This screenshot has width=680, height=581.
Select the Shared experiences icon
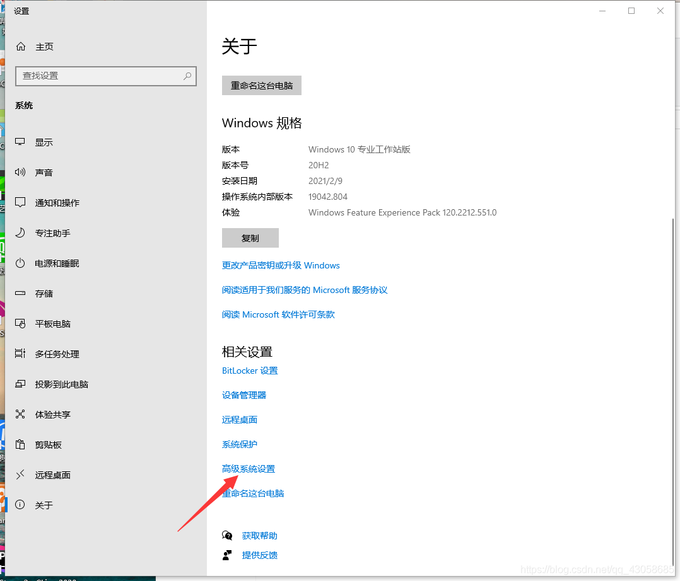[x=20, y=414]
